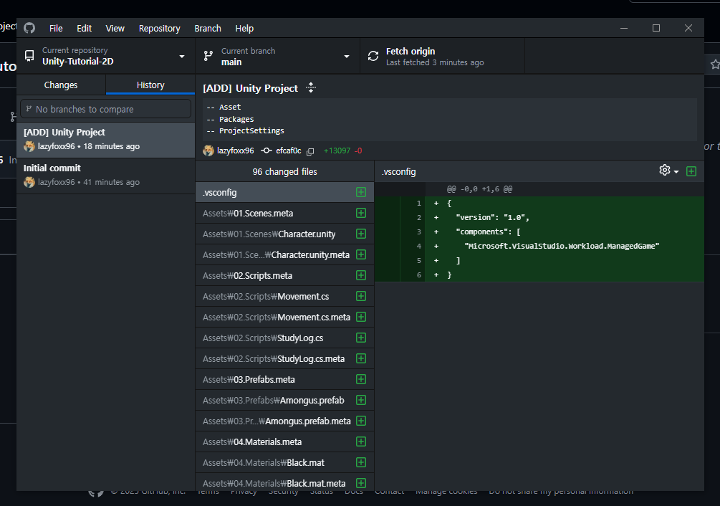Select the [ADD] Unity Project commit

[x=106, y=140]
